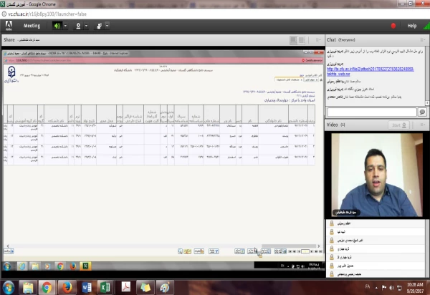The image size is (430, 295).
Task: Click the chat message input field
Action: (371, 112)
